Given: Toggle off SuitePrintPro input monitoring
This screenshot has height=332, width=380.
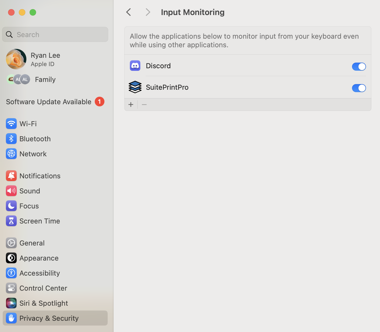Looking at the screenshot, I should tap(359, 88).
